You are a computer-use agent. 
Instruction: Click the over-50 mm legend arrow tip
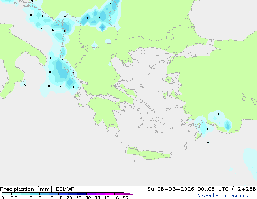click(x=128, y=194)
